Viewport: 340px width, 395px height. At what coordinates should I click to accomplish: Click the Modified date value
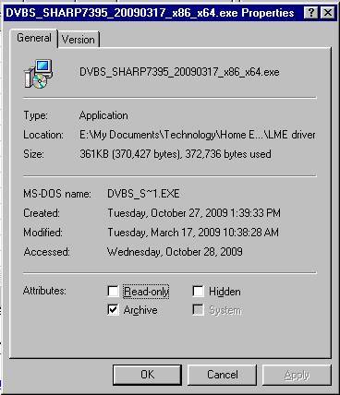[193, 233]
